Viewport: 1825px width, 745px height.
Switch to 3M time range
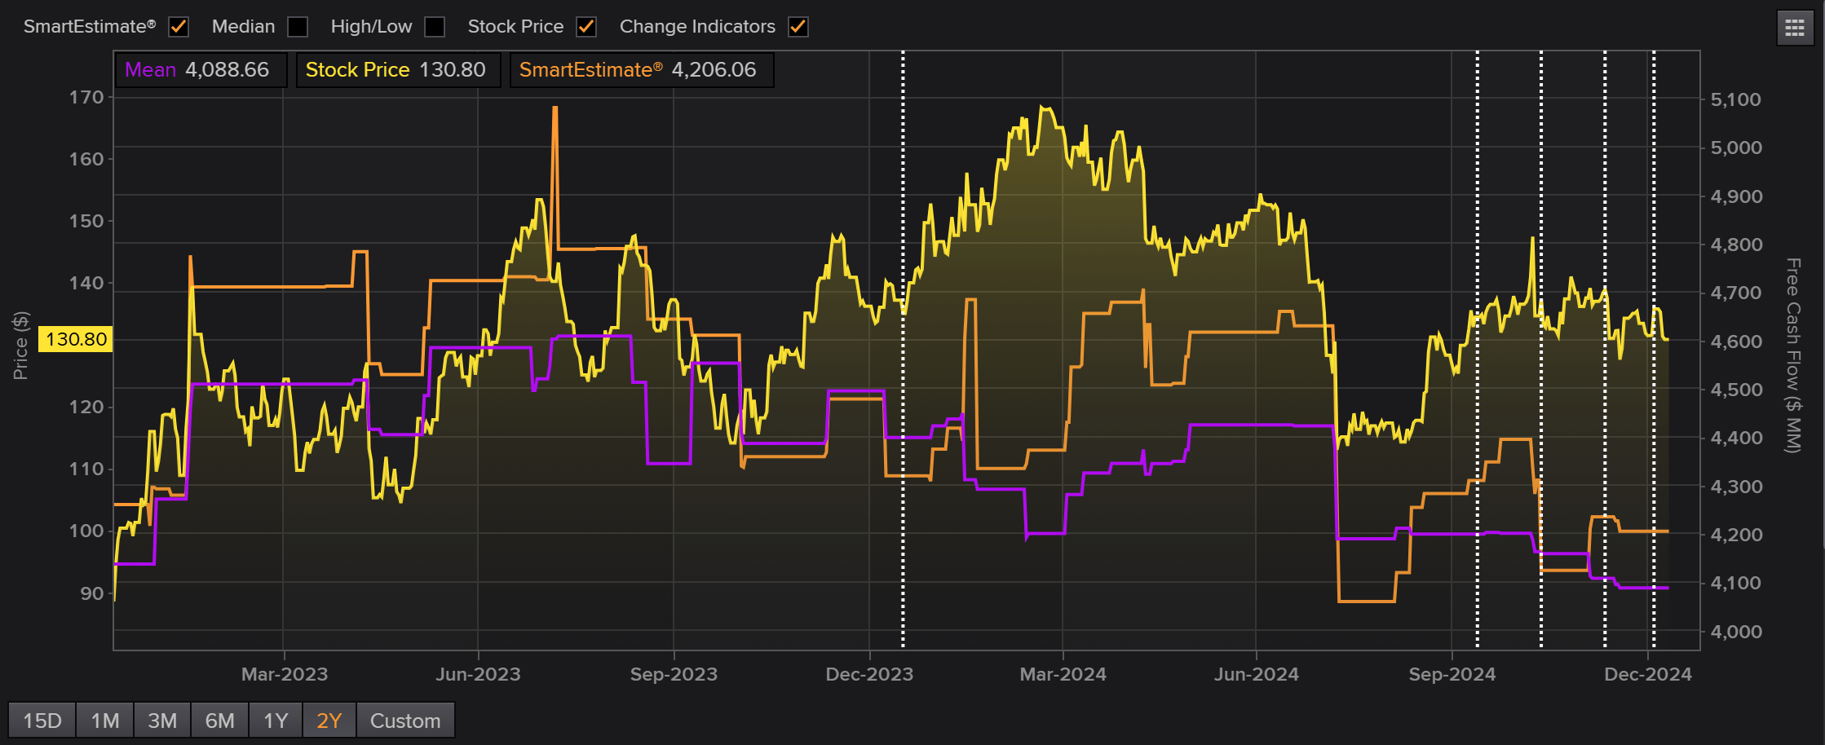pyautogui.click(x=162, y=721)
